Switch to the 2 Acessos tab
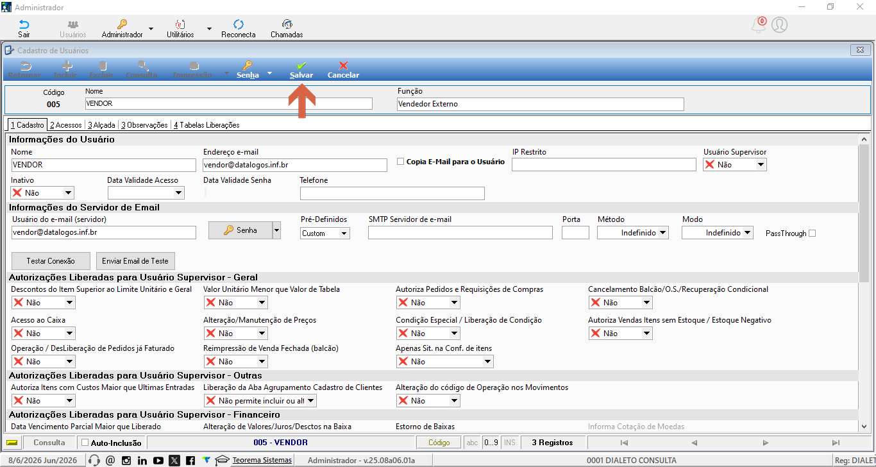The image size is (876, 467). pyautogui.click(x=65, y=125)
